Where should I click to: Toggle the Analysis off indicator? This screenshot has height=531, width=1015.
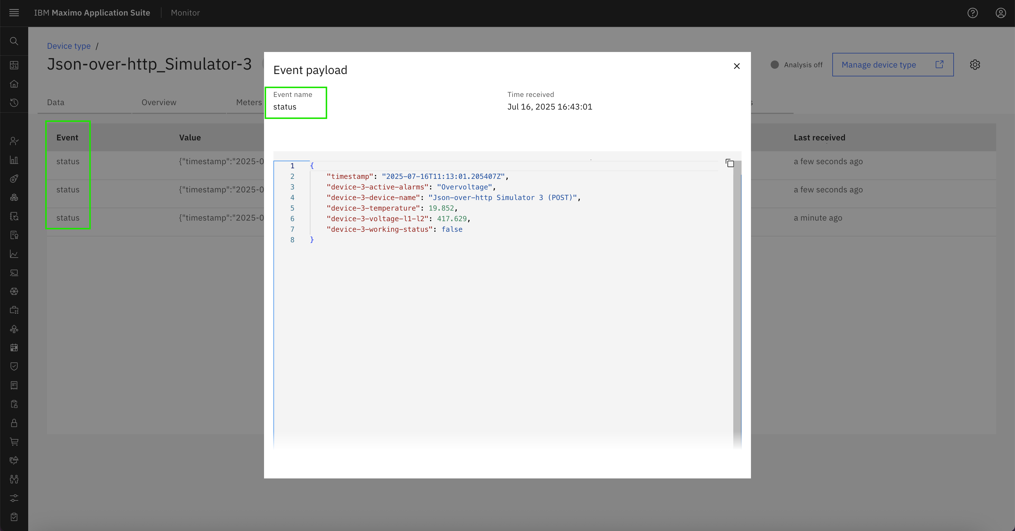coord(796,65)
